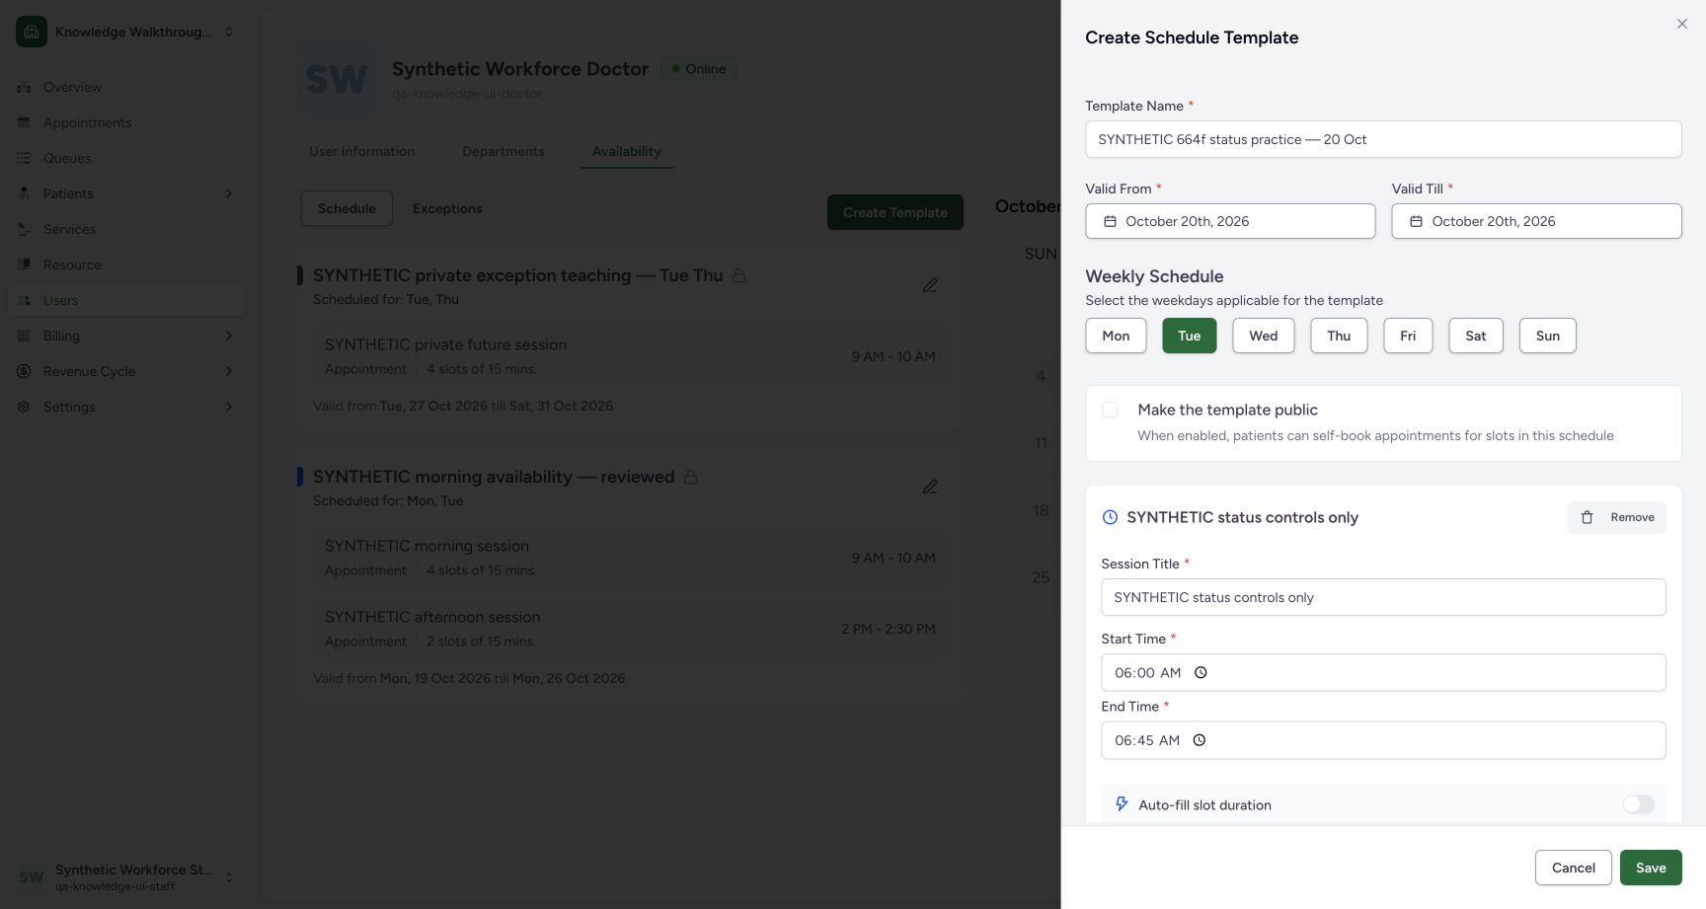Image resolution: width=1706 pixels, height=909 pixels.
Task: Expand the Settings sidebar chevron
Action: click(229, 407)
